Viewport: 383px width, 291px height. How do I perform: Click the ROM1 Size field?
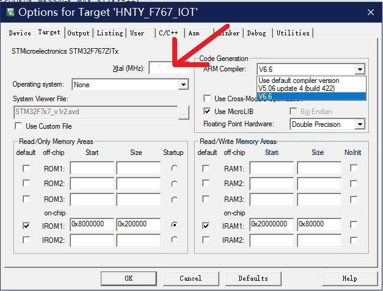coord(139,168)
